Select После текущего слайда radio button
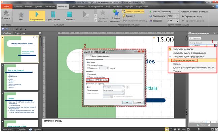Image resolution: width=219 pixels, height=132 pixels. coord(88,77)
